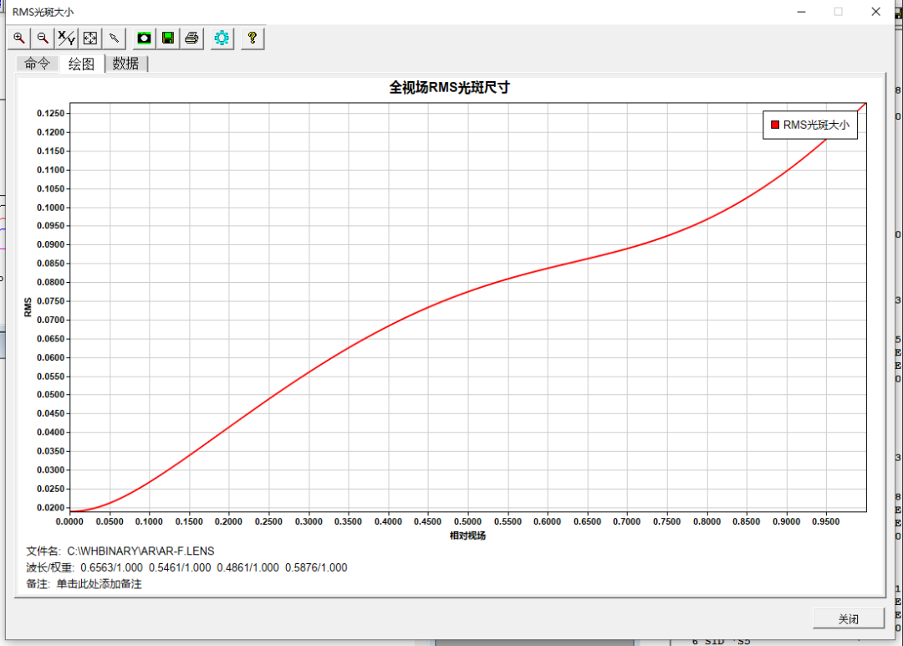Click the wavelength value 0.6563/1.000

(111, 567)
